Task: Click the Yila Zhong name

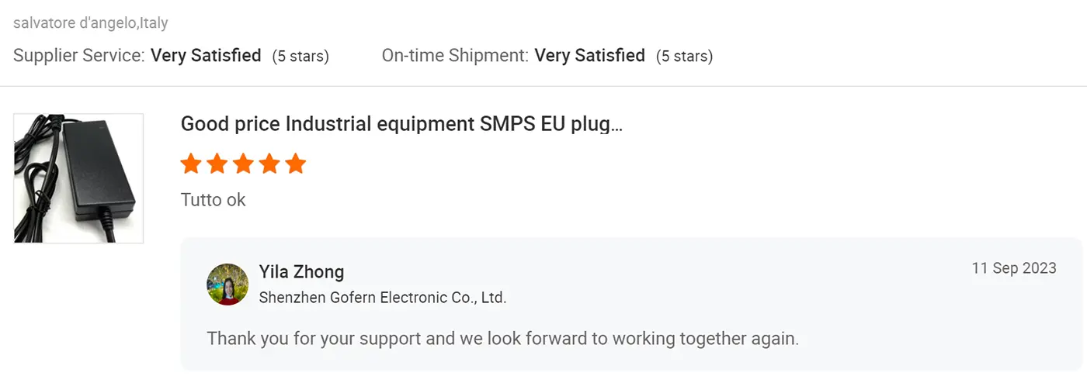Action: pos(301,272)
